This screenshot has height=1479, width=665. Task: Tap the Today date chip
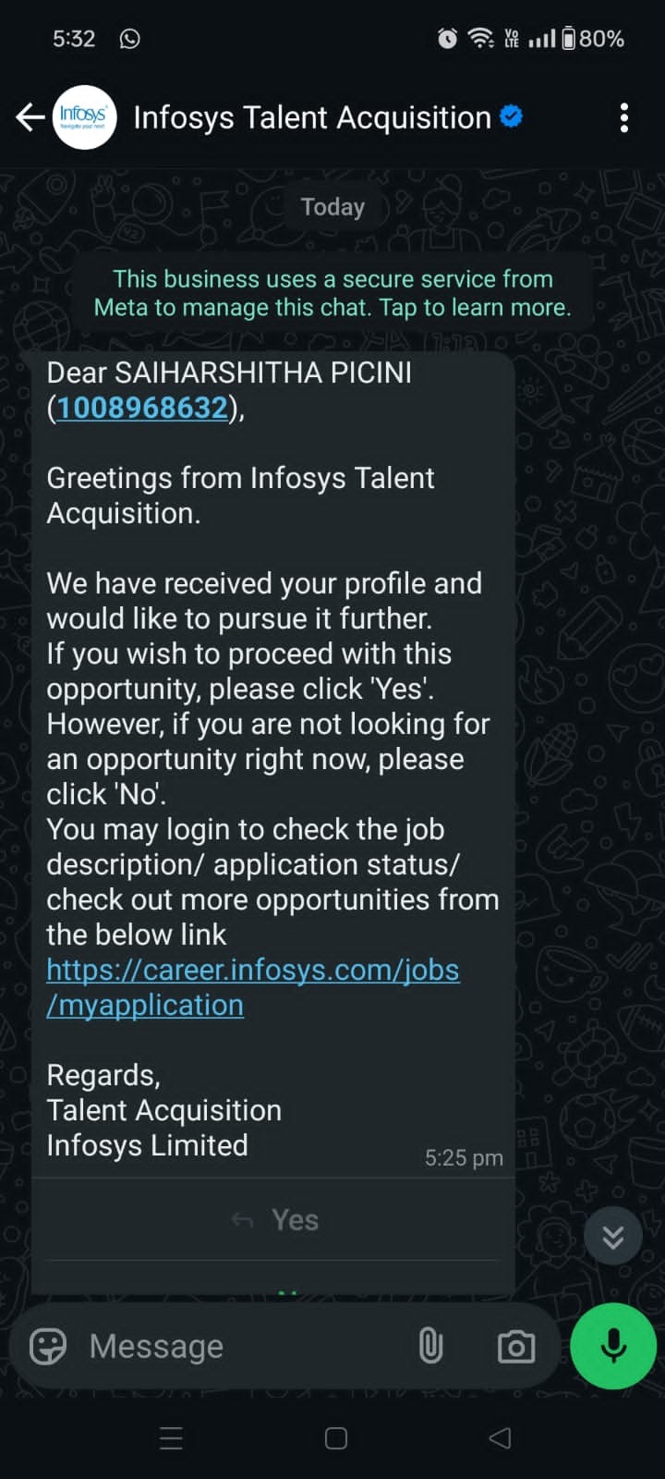click(332, 207)
